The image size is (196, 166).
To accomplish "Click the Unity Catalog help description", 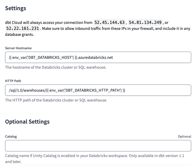I will 95,159.
